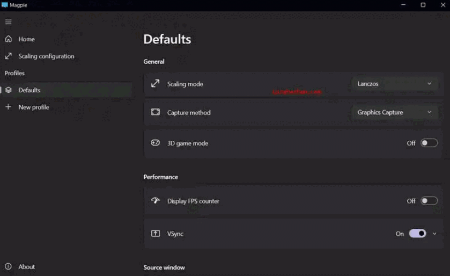450x276 pixels.
Task: Click the Display FPS counter gauge icon
Action: coord(156,201)
